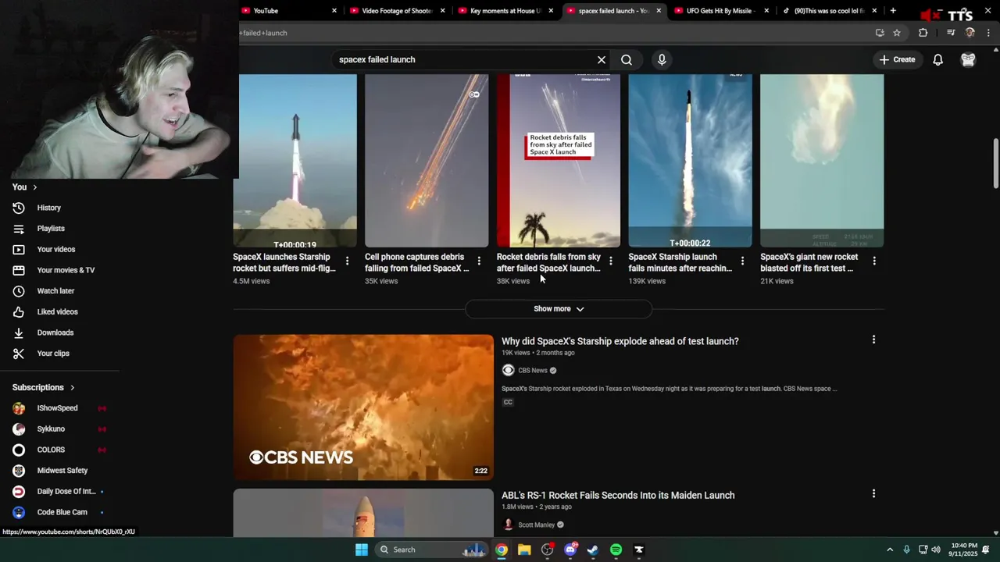This screenshot has width=1000, height=562.
Task: Click the Chrome address bar
Action: click(547, 33)
